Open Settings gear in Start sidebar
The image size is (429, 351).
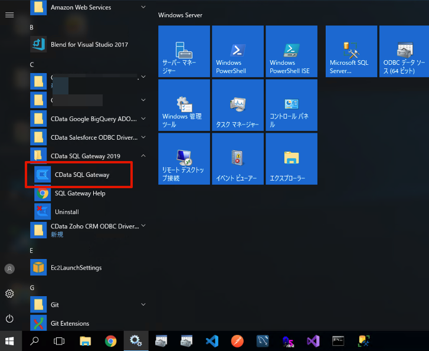[x=9, y=294]
